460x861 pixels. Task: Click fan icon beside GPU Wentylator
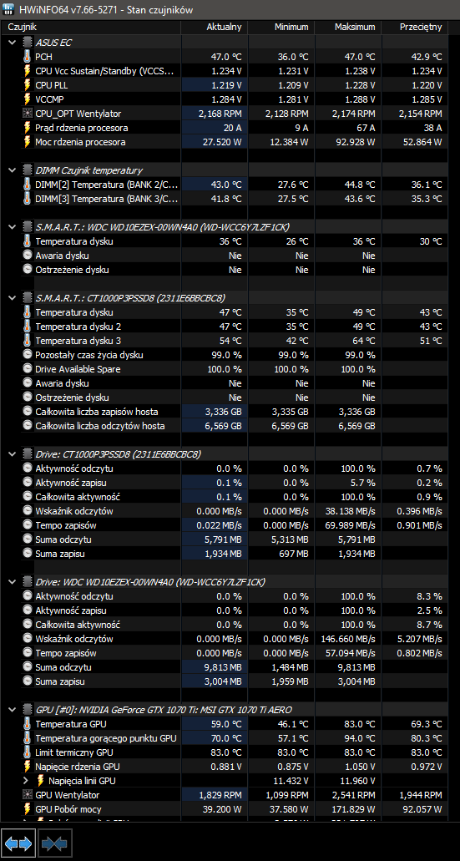(x=28, y=794)
